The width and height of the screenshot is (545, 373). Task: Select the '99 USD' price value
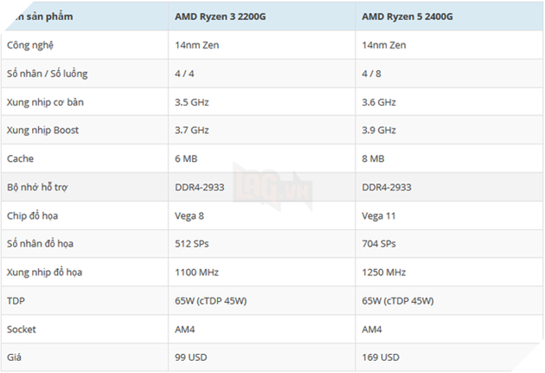point(191,357)
